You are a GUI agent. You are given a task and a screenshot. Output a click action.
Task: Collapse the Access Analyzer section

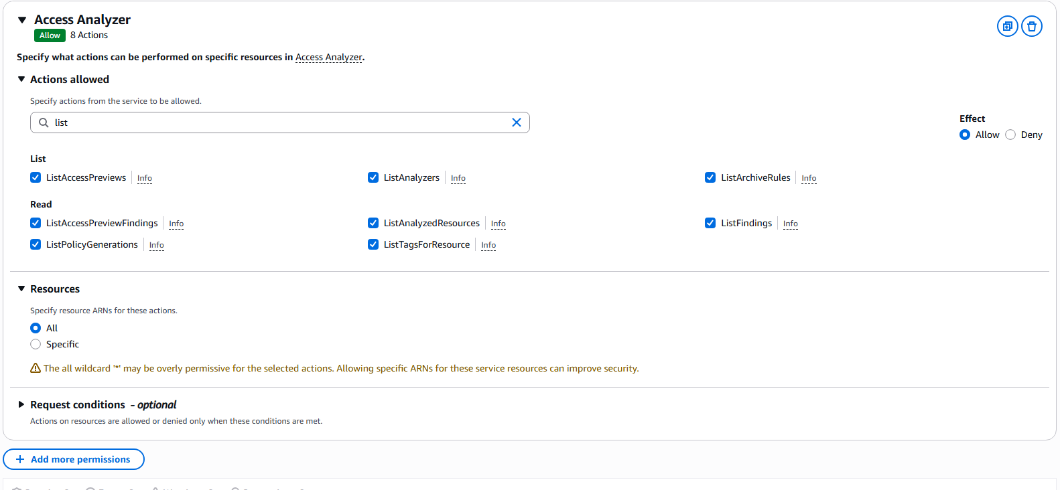click(x=22, y=20)
